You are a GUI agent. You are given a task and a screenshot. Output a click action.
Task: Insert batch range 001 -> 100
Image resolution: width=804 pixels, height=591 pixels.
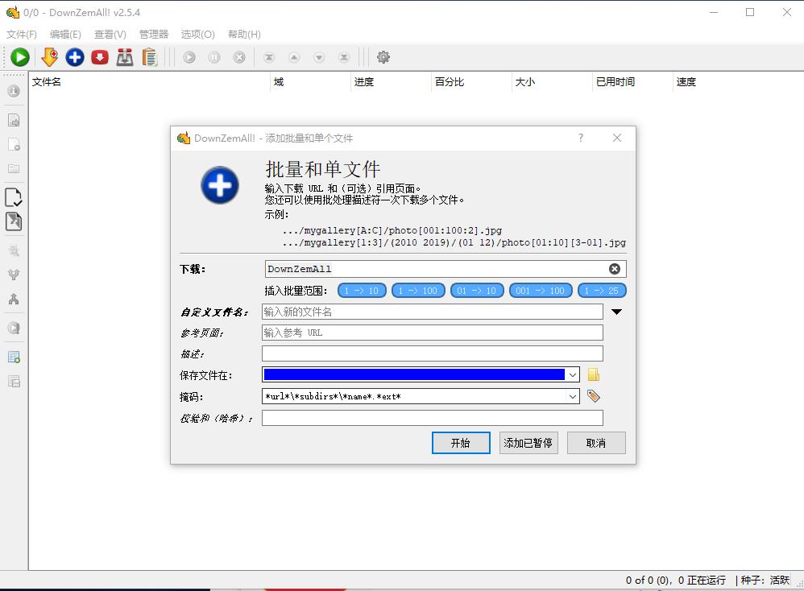pyautogui.click(x=541, y=291)
